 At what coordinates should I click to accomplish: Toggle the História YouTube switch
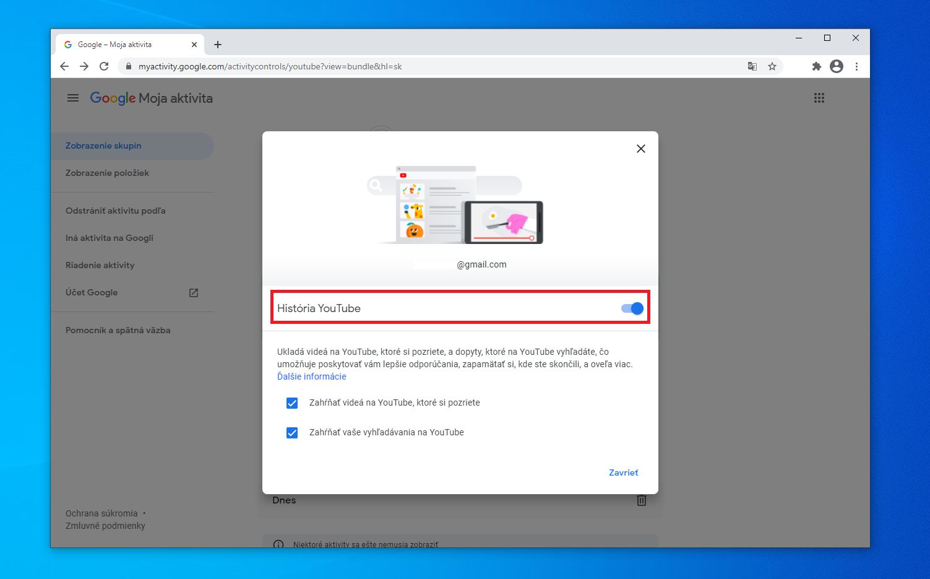(632, 308)
